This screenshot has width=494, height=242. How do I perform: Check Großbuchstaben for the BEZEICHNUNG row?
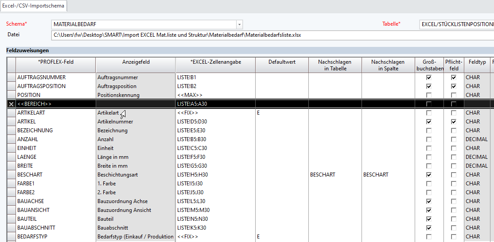tap(428, 131)
